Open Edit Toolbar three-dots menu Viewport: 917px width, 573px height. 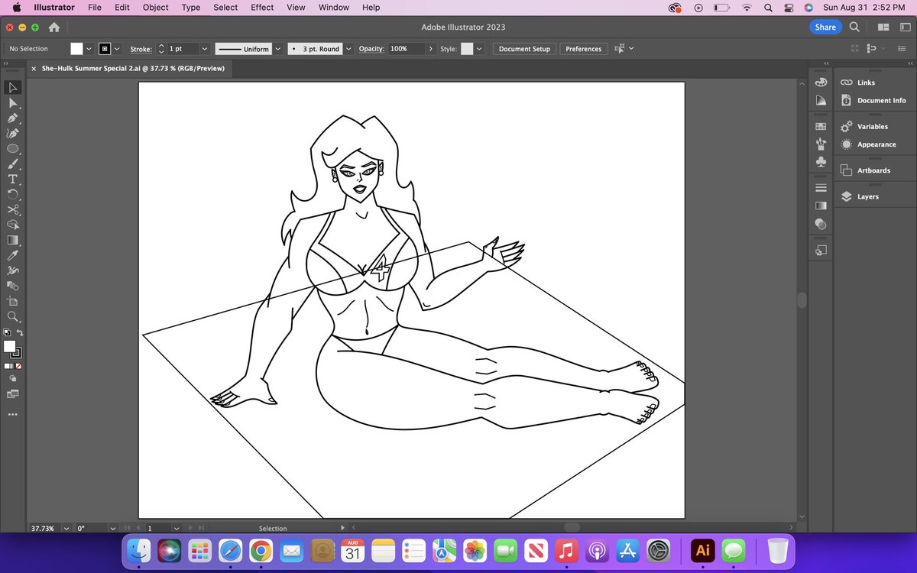(12, 415)
